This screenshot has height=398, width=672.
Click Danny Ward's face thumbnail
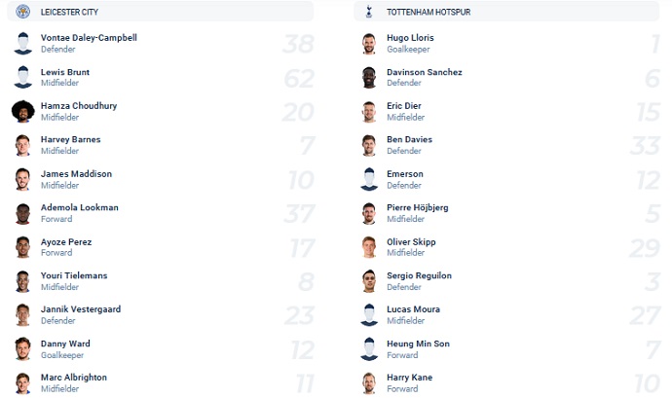(22, 349)
